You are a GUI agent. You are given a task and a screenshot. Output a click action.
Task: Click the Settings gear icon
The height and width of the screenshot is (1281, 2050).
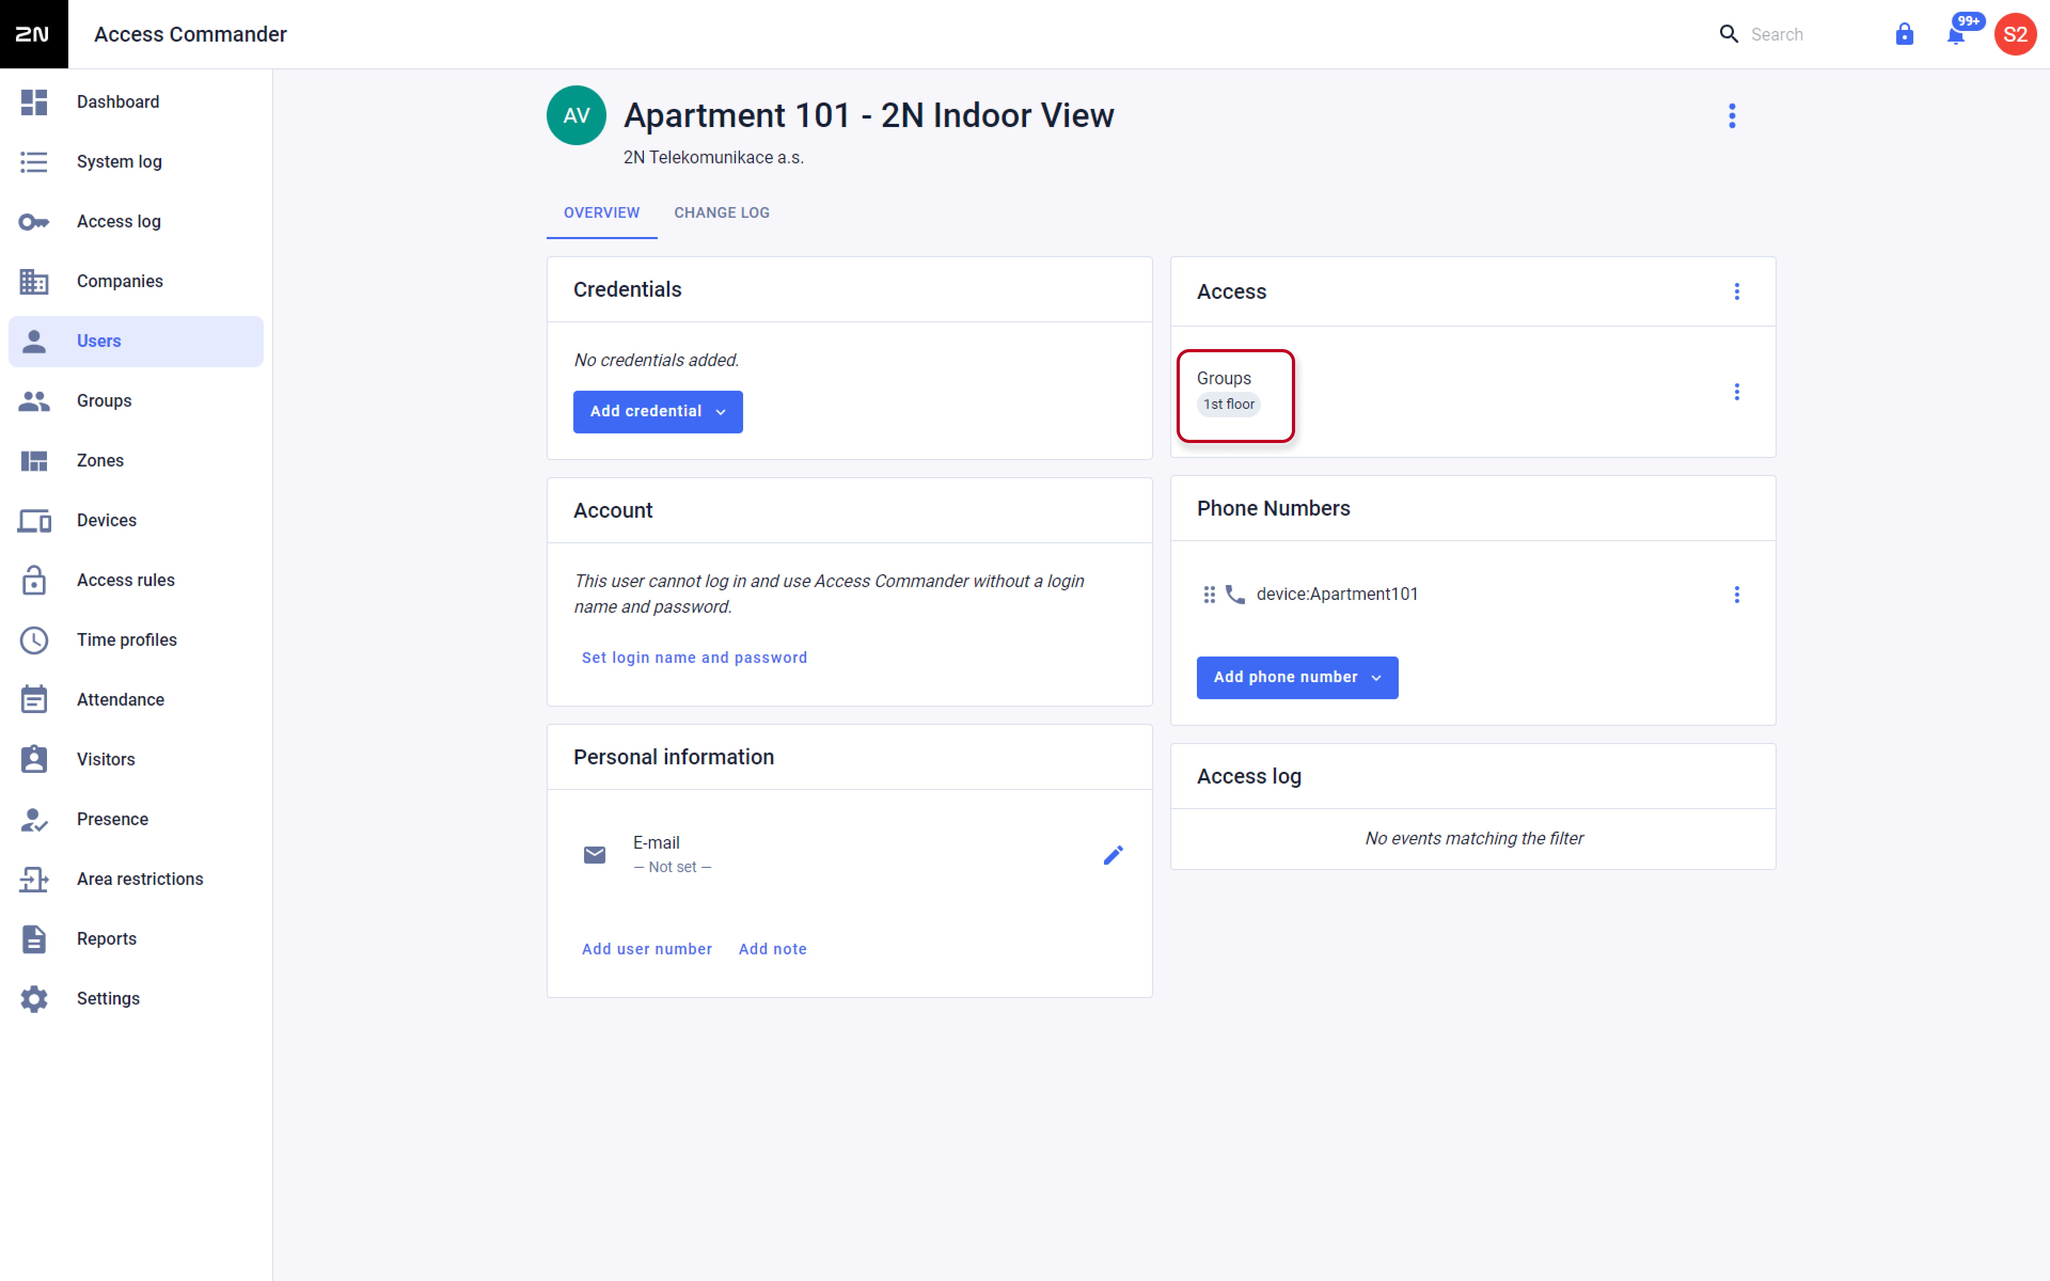coord(34,999)
